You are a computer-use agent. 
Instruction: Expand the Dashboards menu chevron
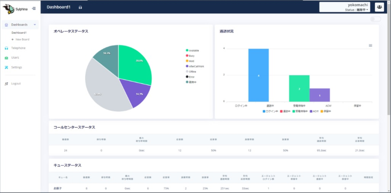coord(35,25)
